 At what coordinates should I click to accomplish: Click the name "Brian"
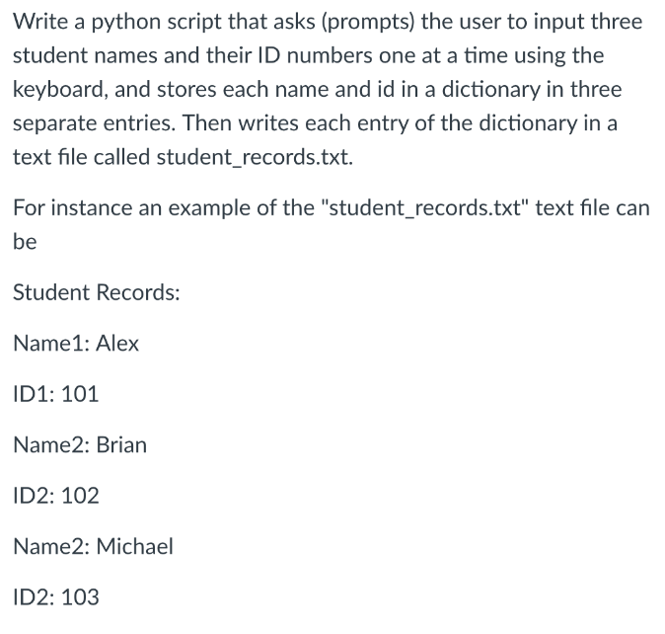(x=121, y=444)
